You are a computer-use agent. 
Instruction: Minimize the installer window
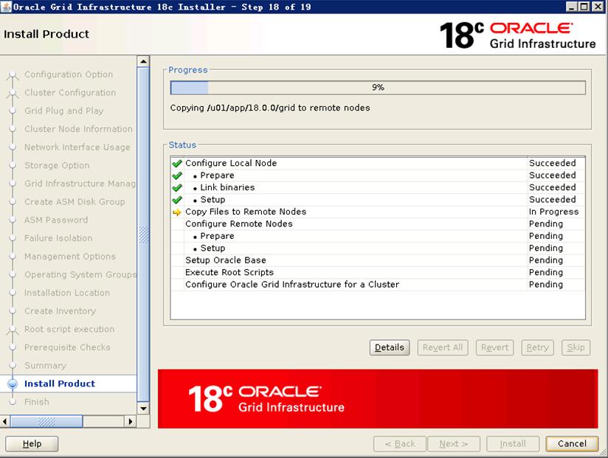(x=572, y=6)
